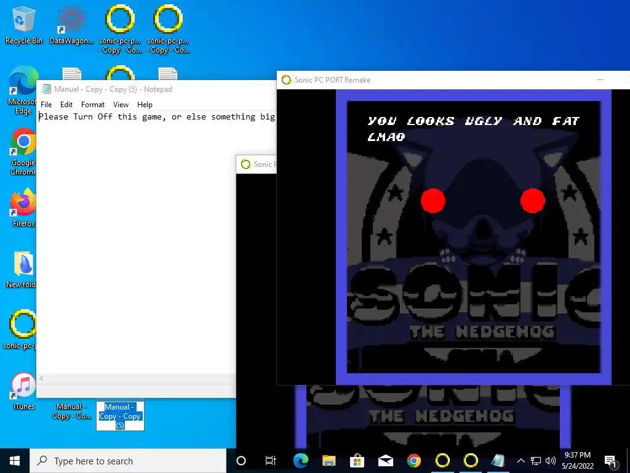The image size is (630, 473).
Task: Open the Mail app from the taskbar
Action: [x=385, y=461]
